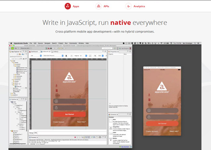Expand the android folder in App Explorer

coord(14,64)
